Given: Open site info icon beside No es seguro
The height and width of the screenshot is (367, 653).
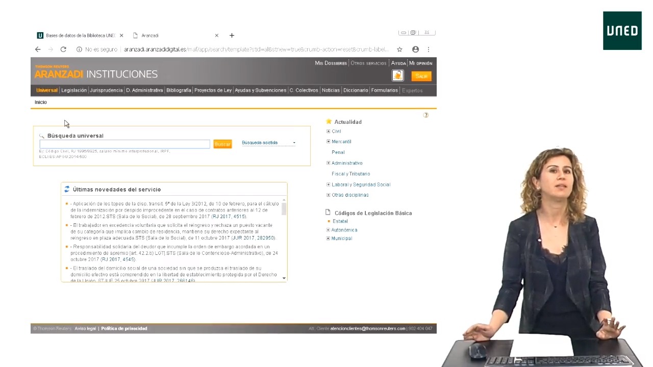Looking at the screenshot, I should pyautogui.click(x=79, y=49).
